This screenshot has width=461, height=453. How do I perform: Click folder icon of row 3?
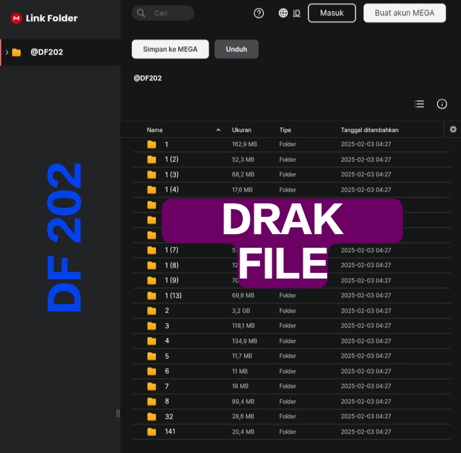coord(152,326)
